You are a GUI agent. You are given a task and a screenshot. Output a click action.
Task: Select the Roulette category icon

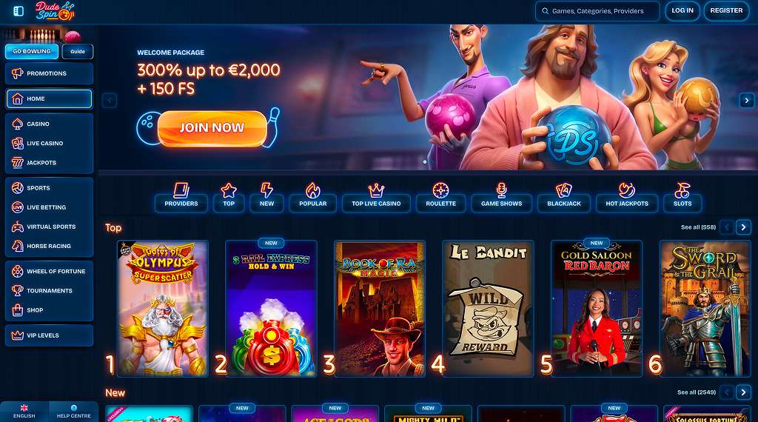pyautogui.click(x=441, y=190)
